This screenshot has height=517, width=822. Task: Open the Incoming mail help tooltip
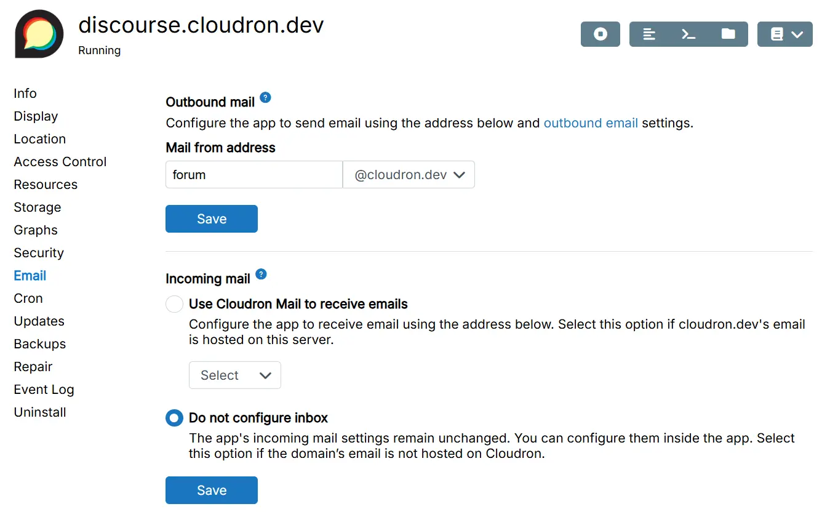[x=260, y=275]
